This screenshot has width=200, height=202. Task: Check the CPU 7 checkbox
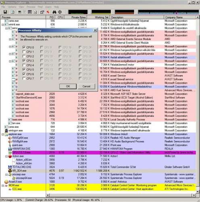[24, 78]
